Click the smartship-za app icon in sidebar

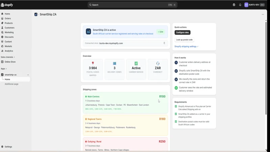point(2,75)
